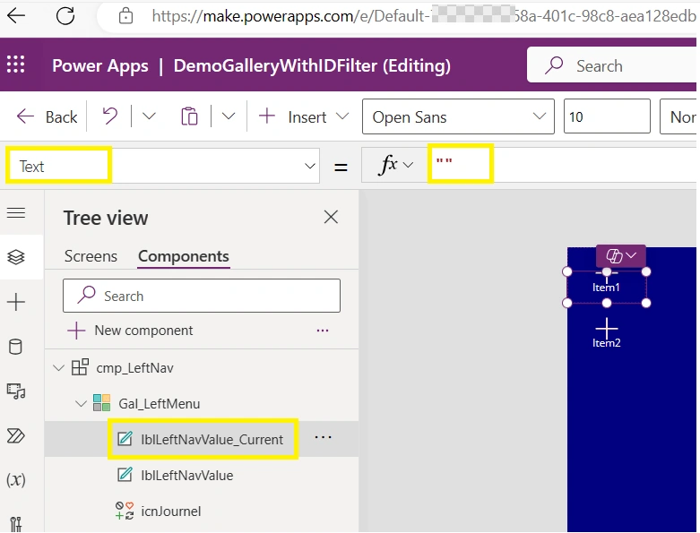View site info lock icon
Image resolution: width=700 pixels, height=533 pixels.
125,16
